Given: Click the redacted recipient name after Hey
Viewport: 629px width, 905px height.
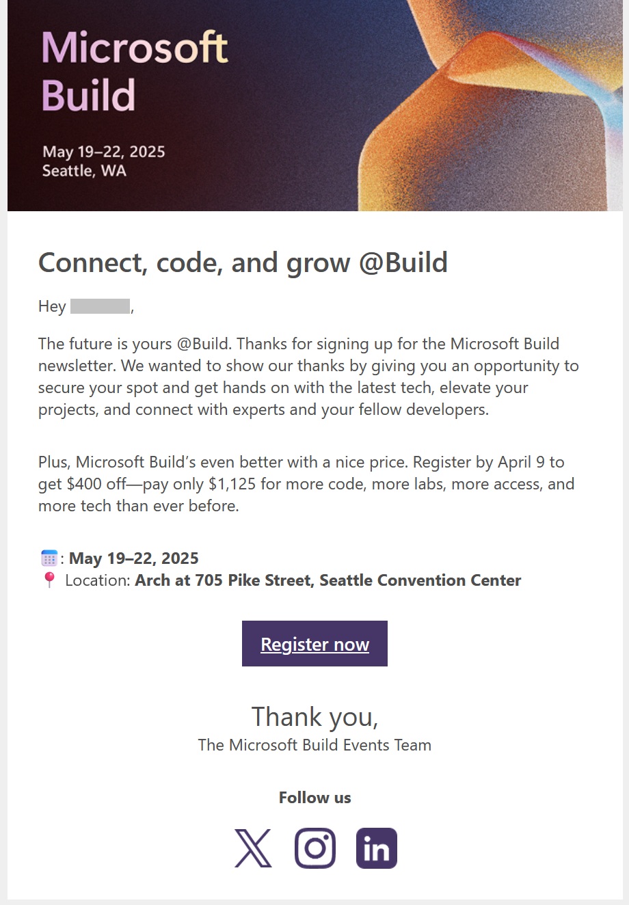Looking at the screenshot, I should [98, 306].
